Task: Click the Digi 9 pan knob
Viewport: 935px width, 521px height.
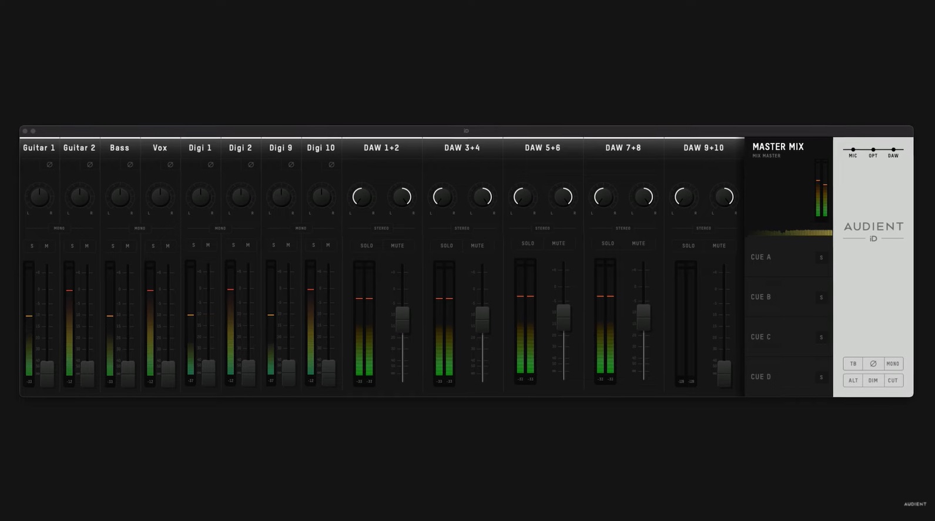Action: tap(281, 197)
